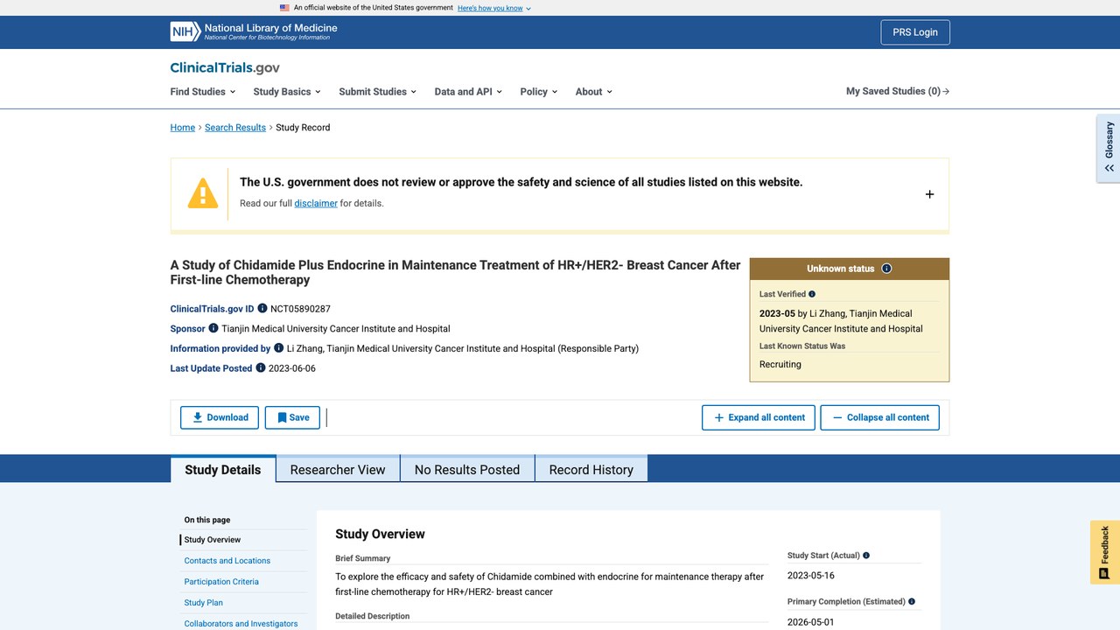Open the Study Basics dropdown menu

pos(287,92)
